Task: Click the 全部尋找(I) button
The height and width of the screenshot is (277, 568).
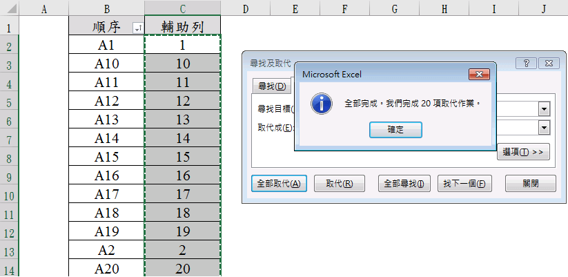Action: (404, 184)
